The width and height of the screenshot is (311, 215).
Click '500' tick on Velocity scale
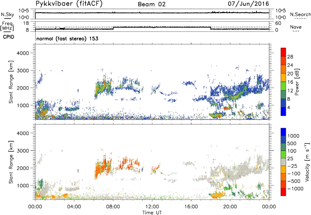pos(292,143)
